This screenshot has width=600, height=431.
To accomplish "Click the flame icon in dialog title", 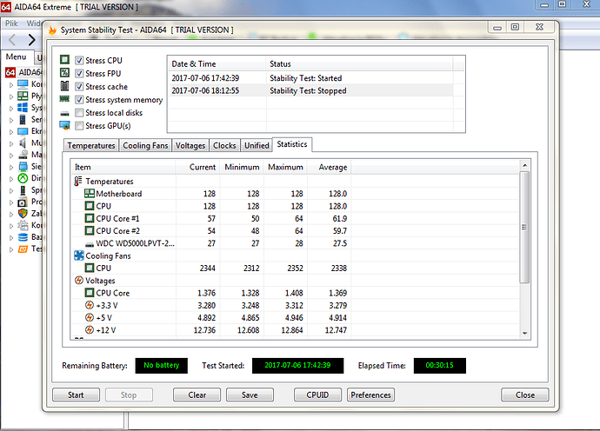I will pyautogui.click(x=52, y=30).
